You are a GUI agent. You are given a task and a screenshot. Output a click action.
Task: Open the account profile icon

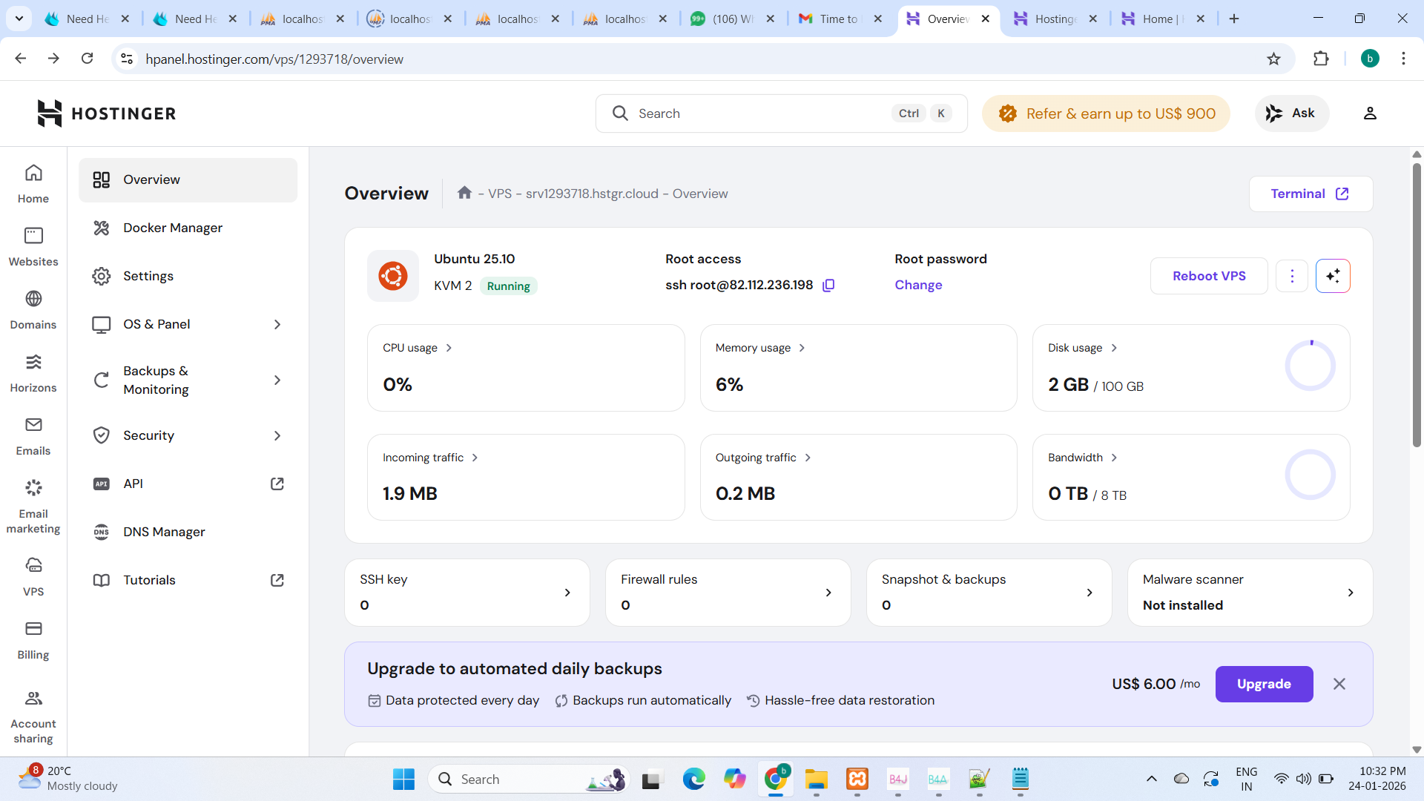pos(1369,113)
